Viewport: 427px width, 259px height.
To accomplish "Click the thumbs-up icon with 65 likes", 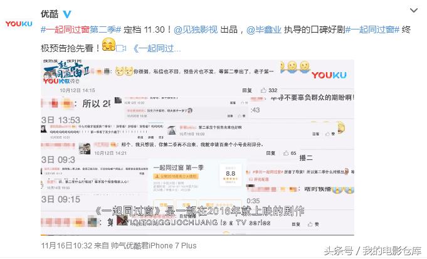I will point(286,153).
